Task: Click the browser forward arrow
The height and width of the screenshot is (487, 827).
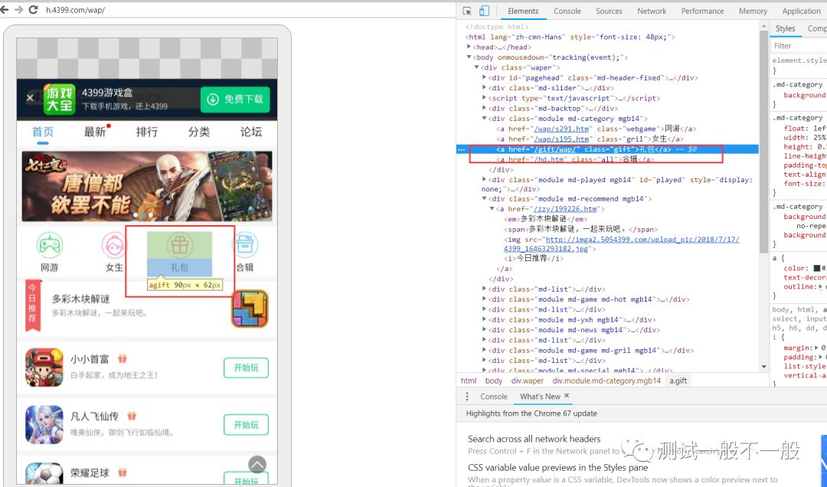Action: pyautogui.click(x=19, y=9)
